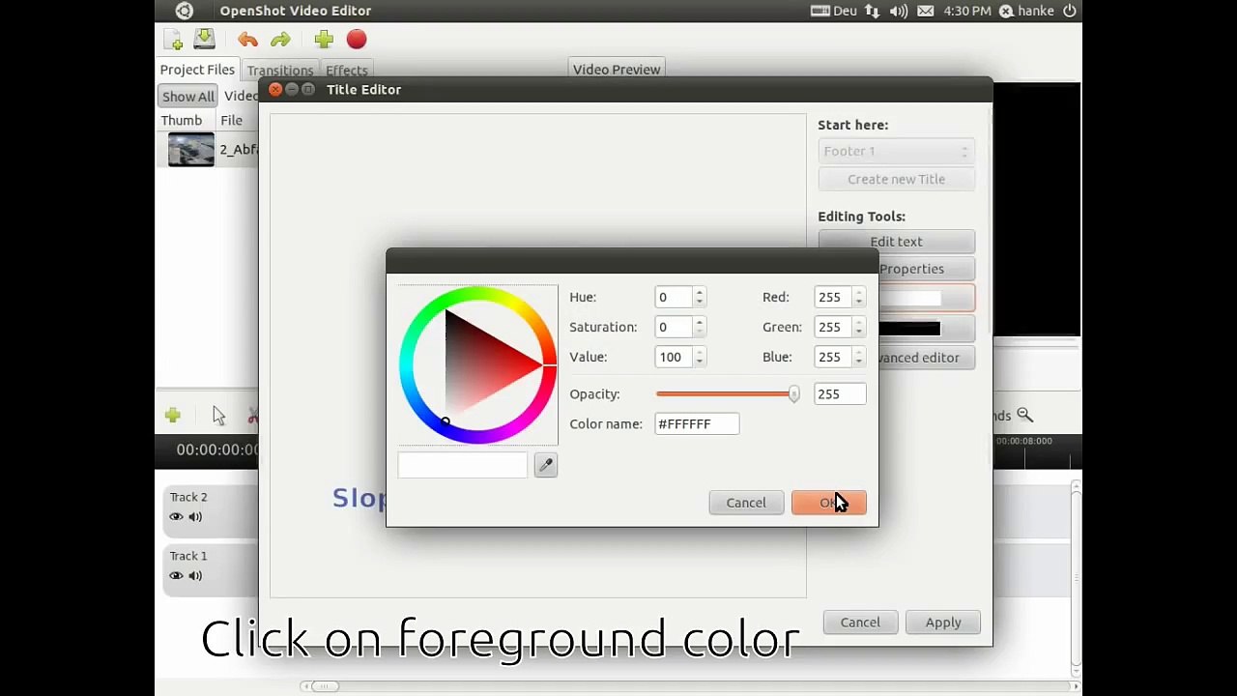Click the Value spinner arrows
The image size is (1237, 696).
pyautogui.click(x=699, y=358)
